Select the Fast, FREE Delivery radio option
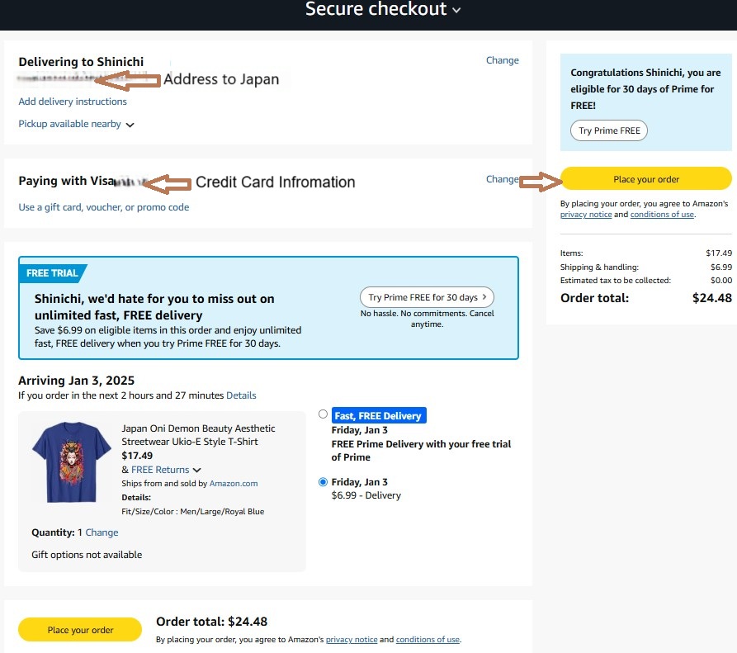Viewport: 737px width, 653px height. (x=323, y=414)
